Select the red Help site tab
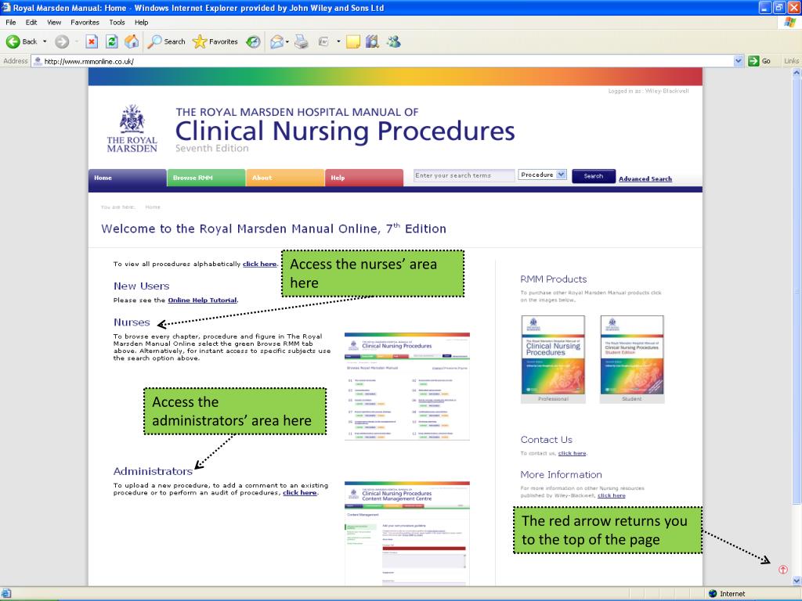 click(363, 178)
